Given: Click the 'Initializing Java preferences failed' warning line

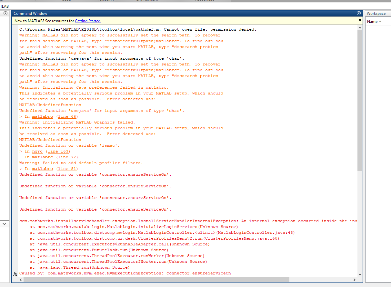Looking at the screenshot, I should [x=94, y=87].
